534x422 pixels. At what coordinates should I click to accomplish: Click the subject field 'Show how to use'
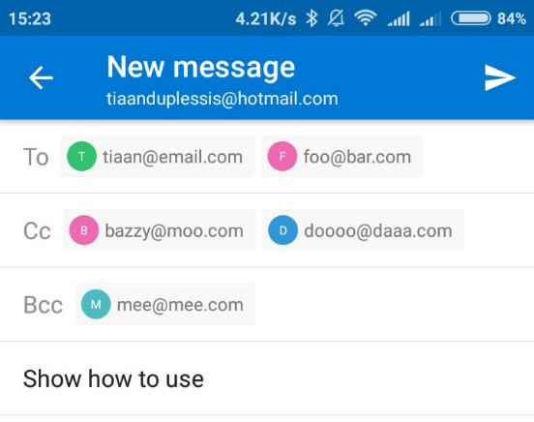[267, 378]
